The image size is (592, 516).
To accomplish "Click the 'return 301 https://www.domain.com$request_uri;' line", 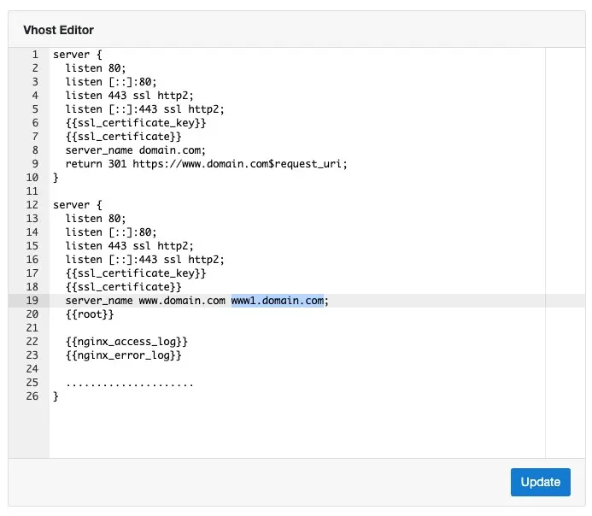I will [x=206, y=164].
